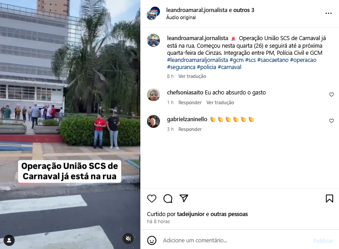The image size is (339, 249).
Task: Show tagged people icon on video
Action: pyautogui.click(x=9, y=240)
